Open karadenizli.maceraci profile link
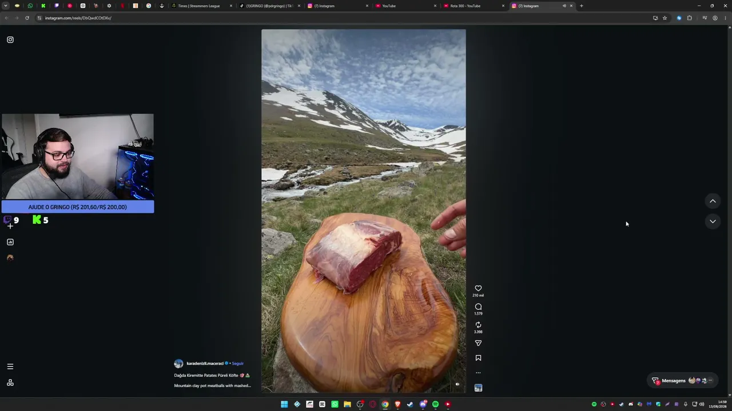Screen dimensions: 732x411 (x=205, y=364)
